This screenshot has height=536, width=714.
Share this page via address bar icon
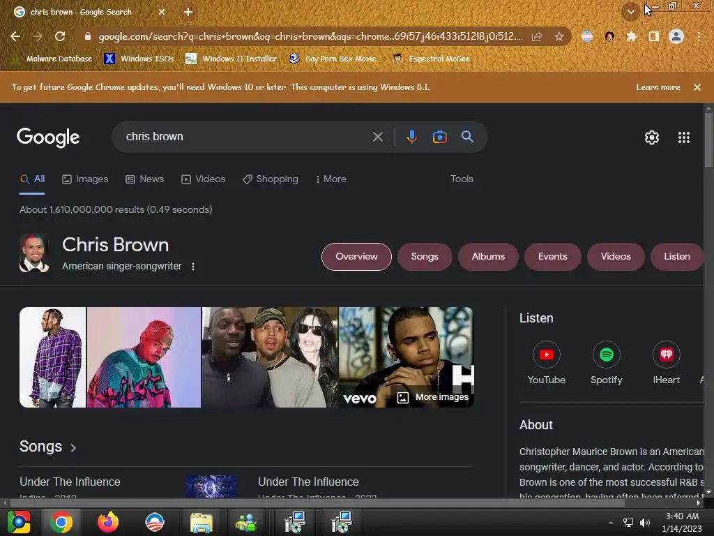click(x=538, y=36)
